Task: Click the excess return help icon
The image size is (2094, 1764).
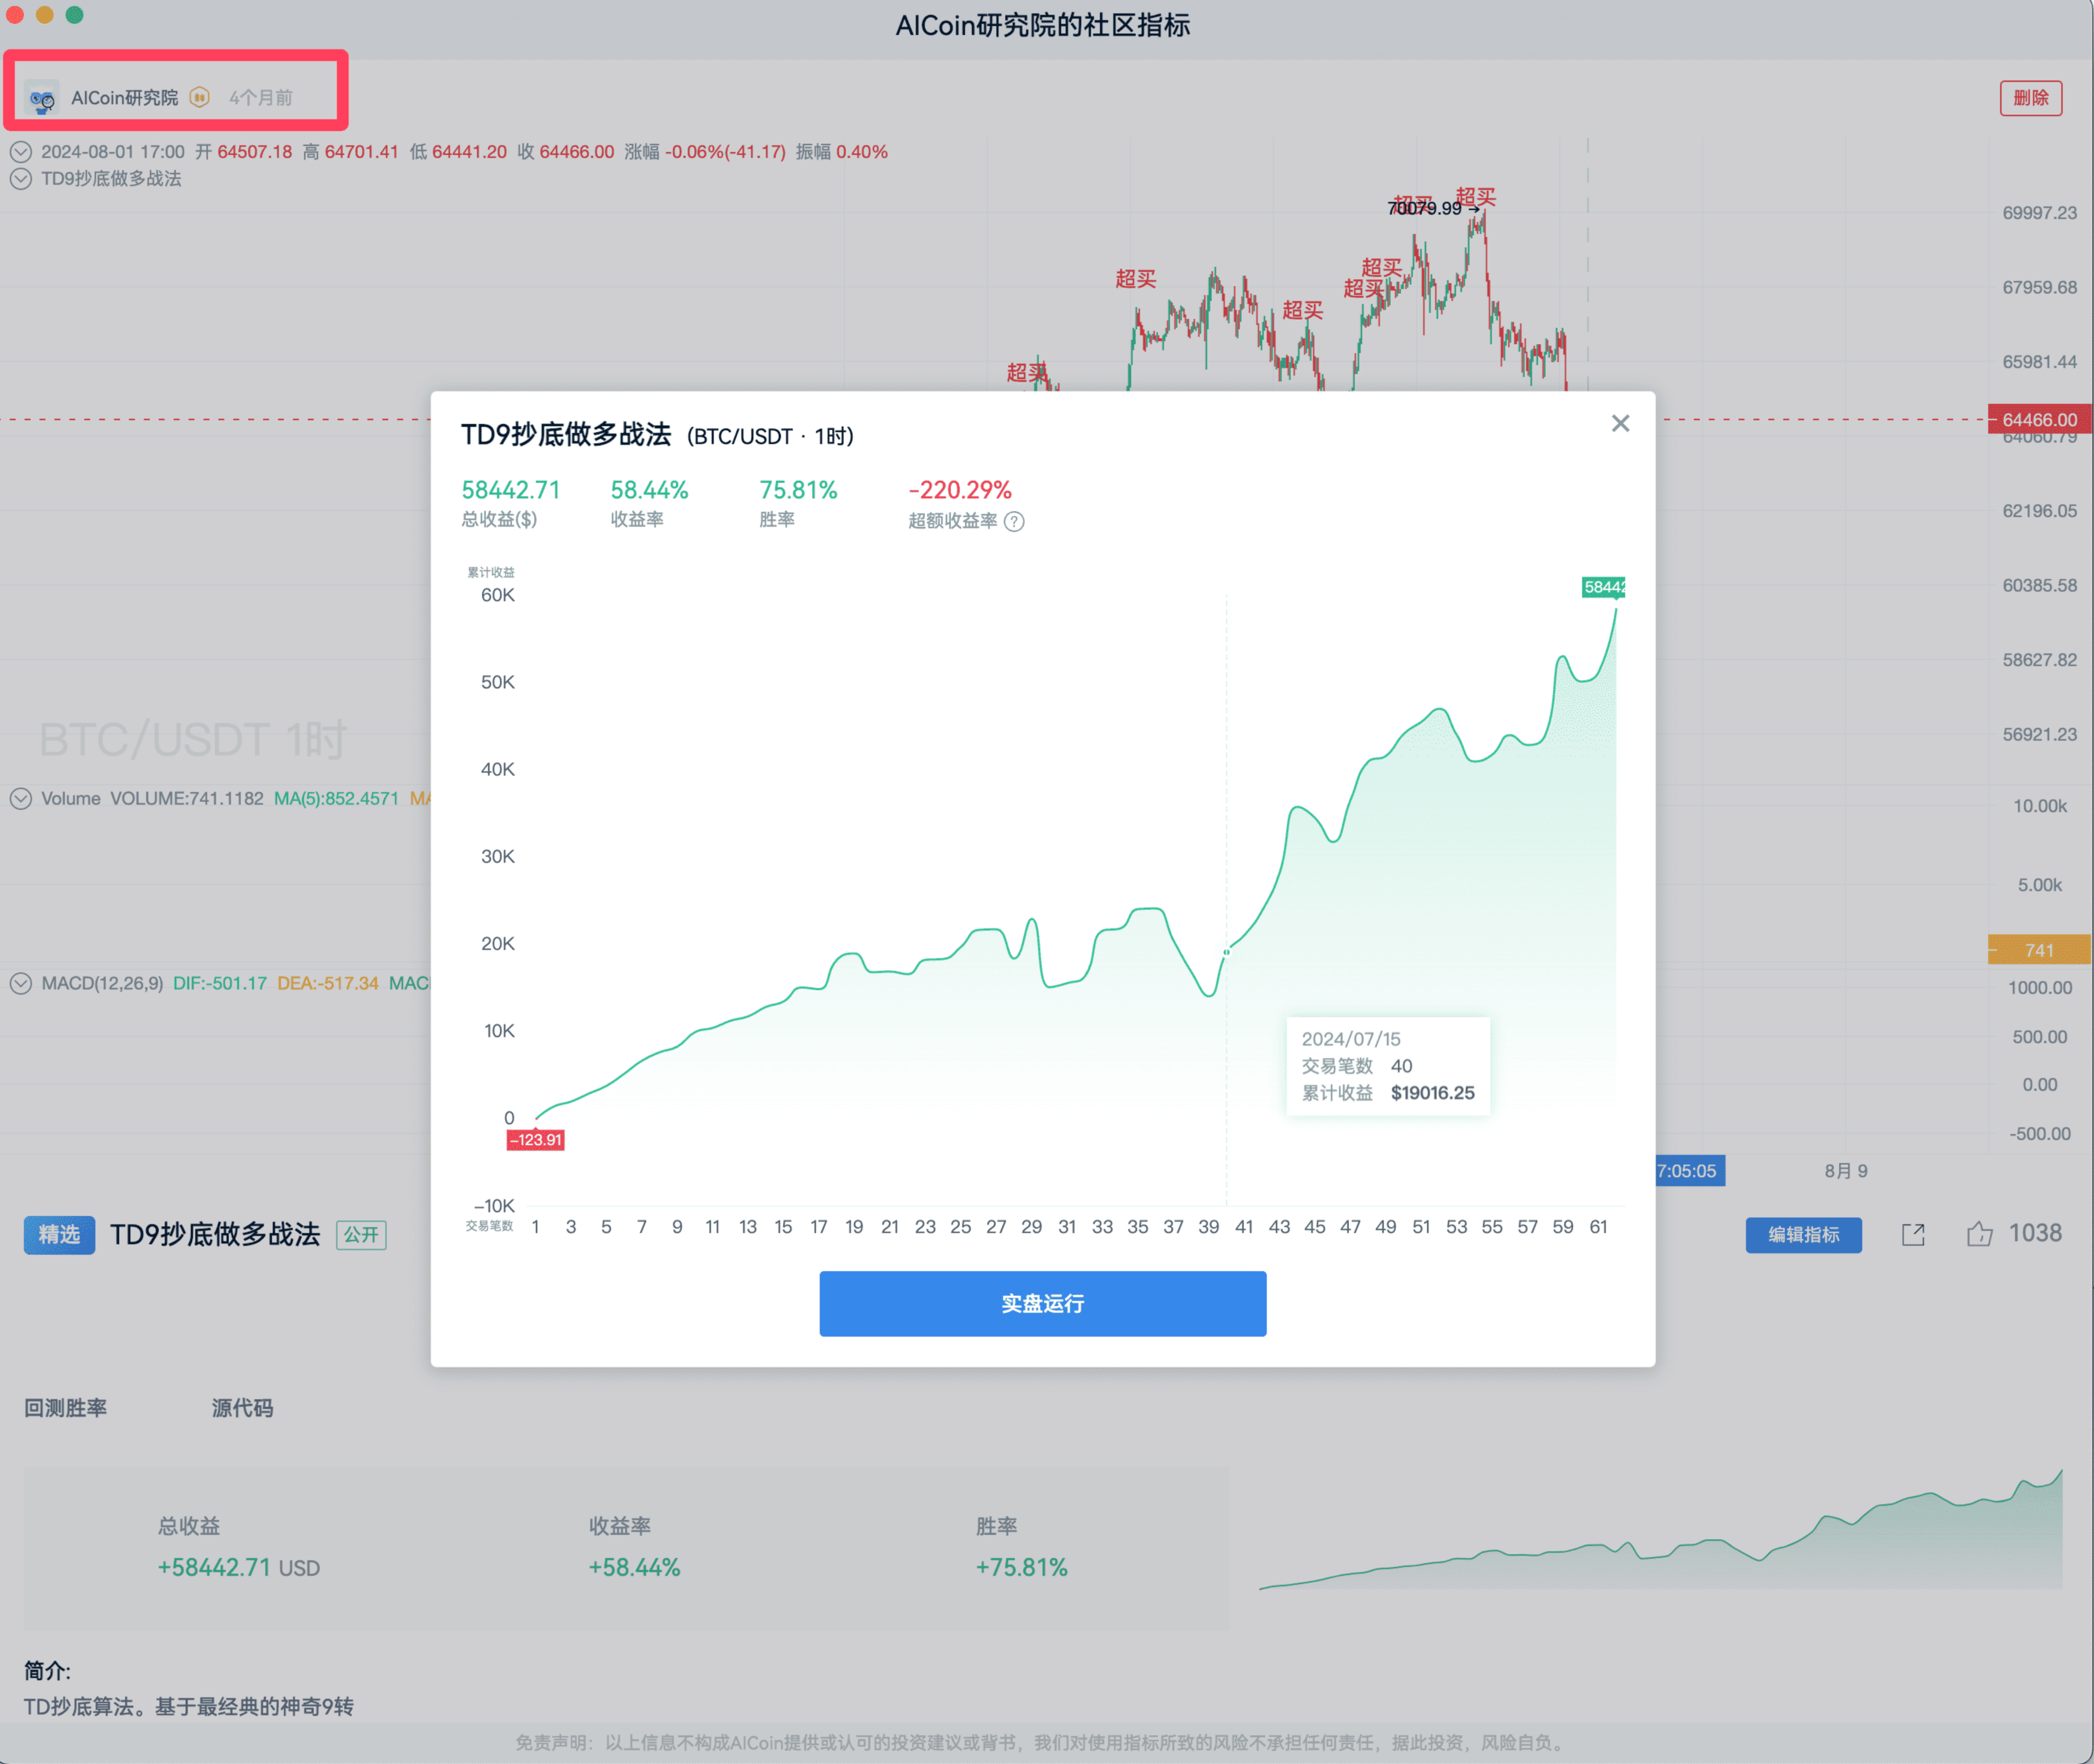Action: tap(1013, 521)
